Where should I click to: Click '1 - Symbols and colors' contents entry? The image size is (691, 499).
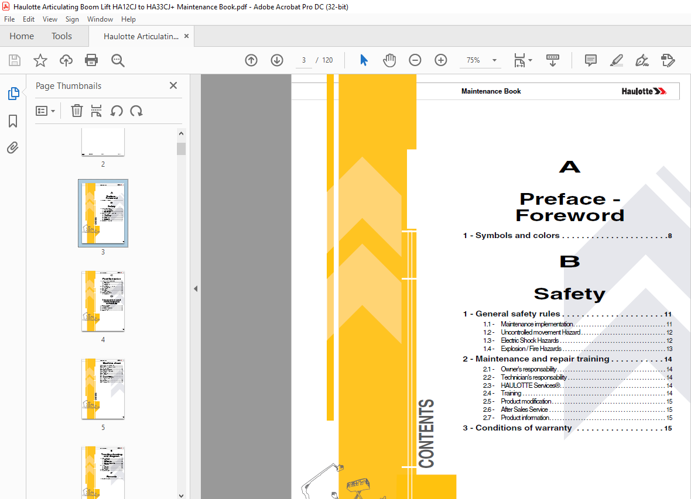pos(567,236)
